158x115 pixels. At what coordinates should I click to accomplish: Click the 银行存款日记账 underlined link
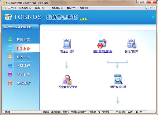[103, 52]
